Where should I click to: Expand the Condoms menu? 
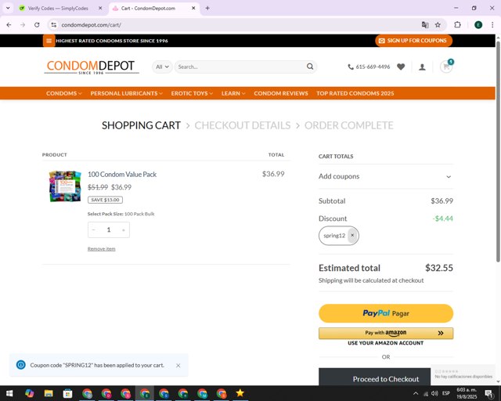pos(63,93)
